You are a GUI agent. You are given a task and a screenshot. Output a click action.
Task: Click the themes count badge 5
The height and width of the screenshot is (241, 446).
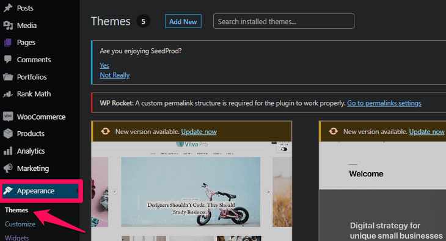143,21
